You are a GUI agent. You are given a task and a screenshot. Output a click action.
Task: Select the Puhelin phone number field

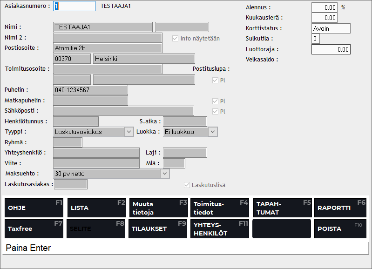click(x=91, y=90)
